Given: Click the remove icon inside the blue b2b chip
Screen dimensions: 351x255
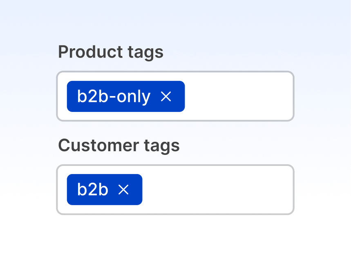Looking at the screenshot, I should click(x=124, y=189).
